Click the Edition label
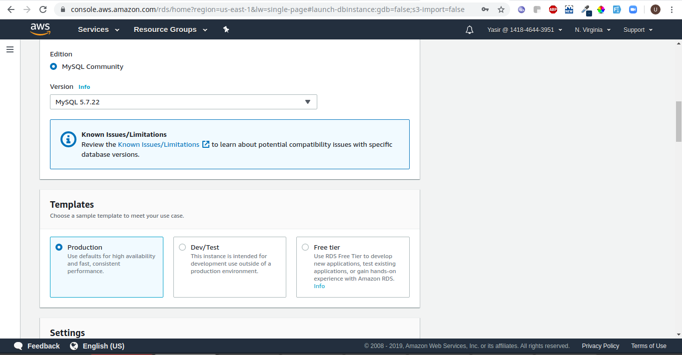The image size is (682, 355). (61, 54)
